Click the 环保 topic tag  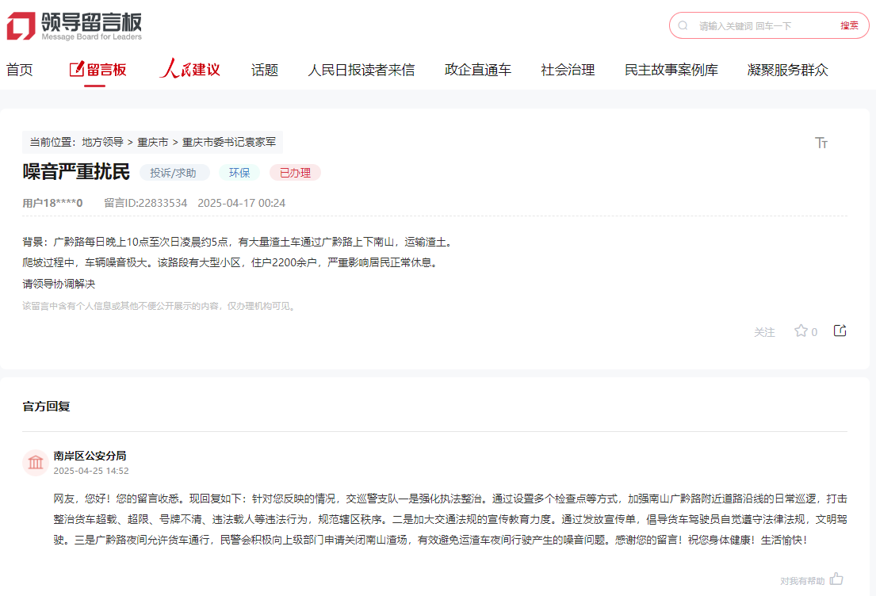tap(239, 172)
